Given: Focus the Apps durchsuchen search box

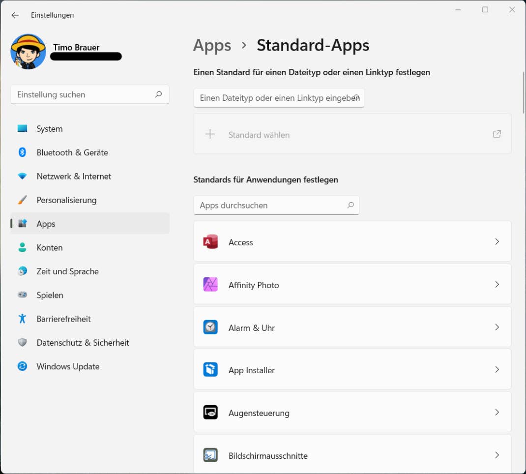Looking at the screenshot, I should [x=276, y=206].
